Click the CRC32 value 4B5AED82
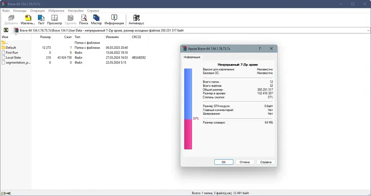Viewport: 371px width, 196px height. coord(139,58)
